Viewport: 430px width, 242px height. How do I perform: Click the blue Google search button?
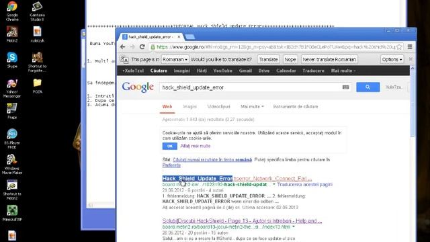click(x=368, y=87)
